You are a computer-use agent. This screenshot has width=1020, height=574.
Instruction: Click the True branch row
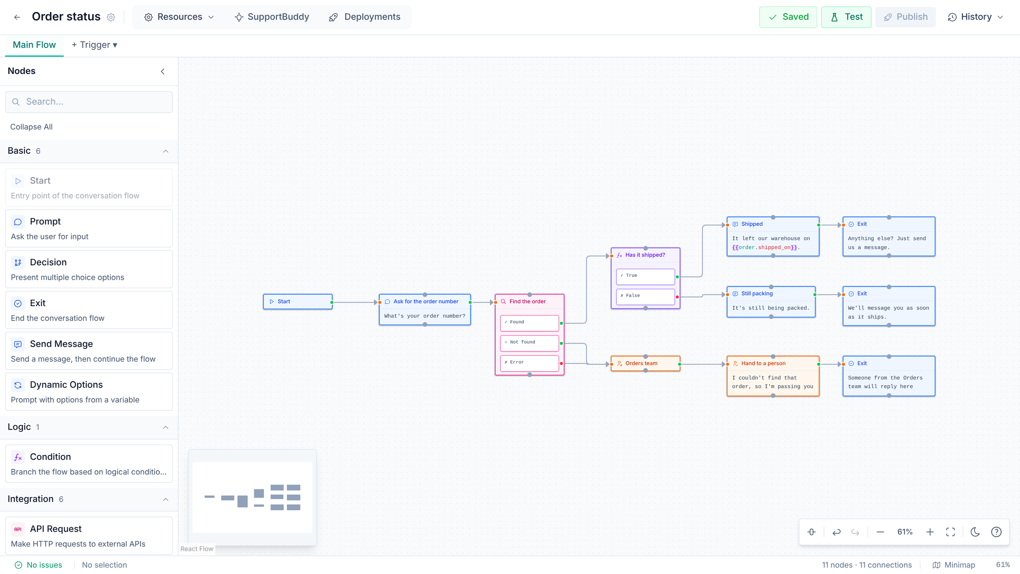pos(645,276)
